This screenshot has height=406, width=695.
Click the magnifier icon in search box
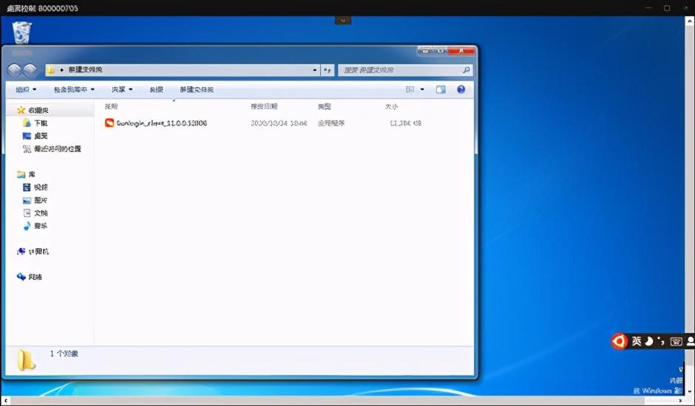point(467,70)
